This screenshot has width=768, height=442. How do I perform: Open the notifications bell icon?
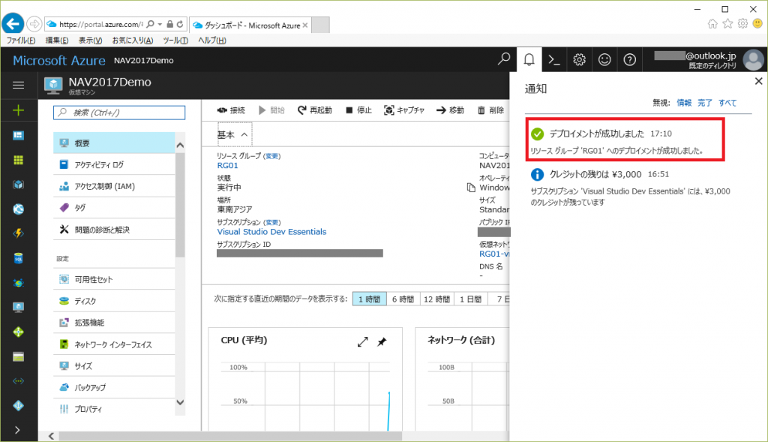pos(529,60)
